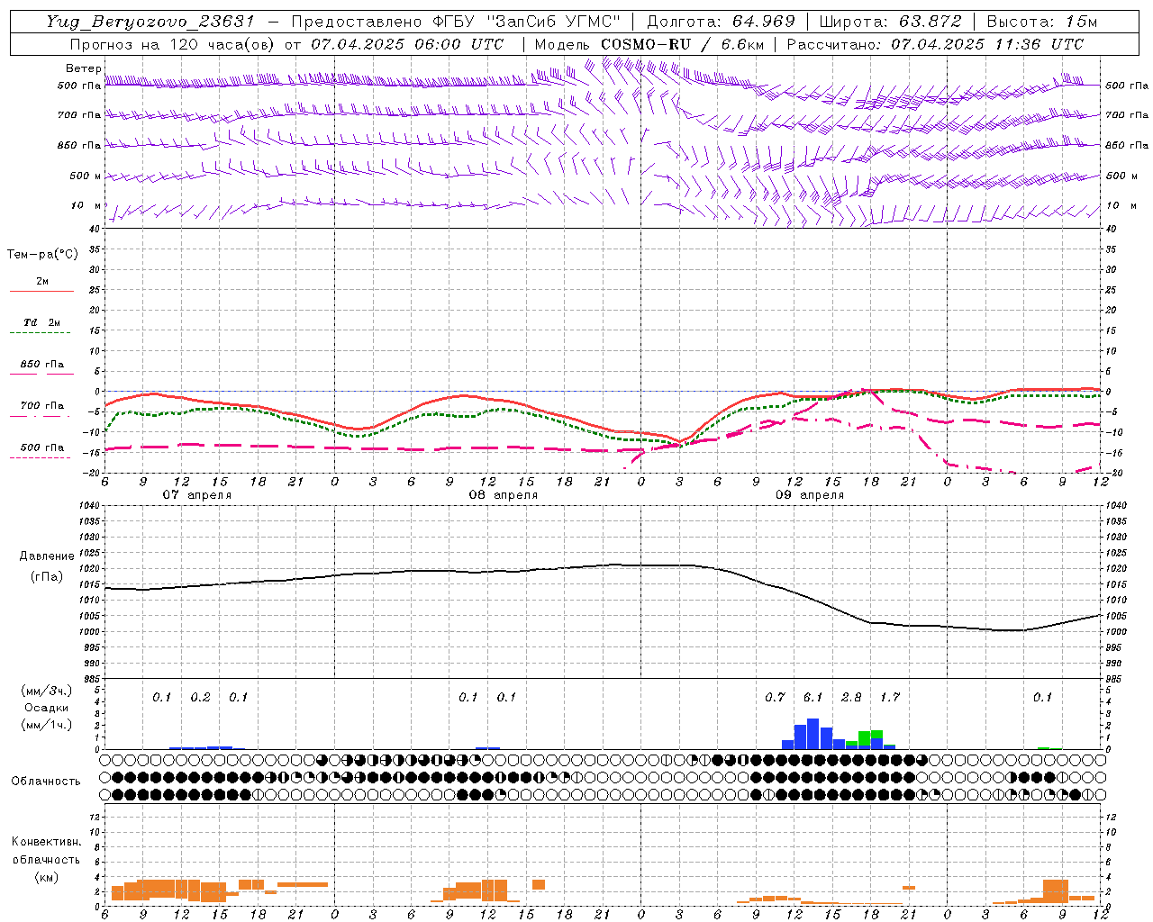Screen dimensions: 1153x922
Task: Click the longitude value 64.969
Action: coord(762,22)
